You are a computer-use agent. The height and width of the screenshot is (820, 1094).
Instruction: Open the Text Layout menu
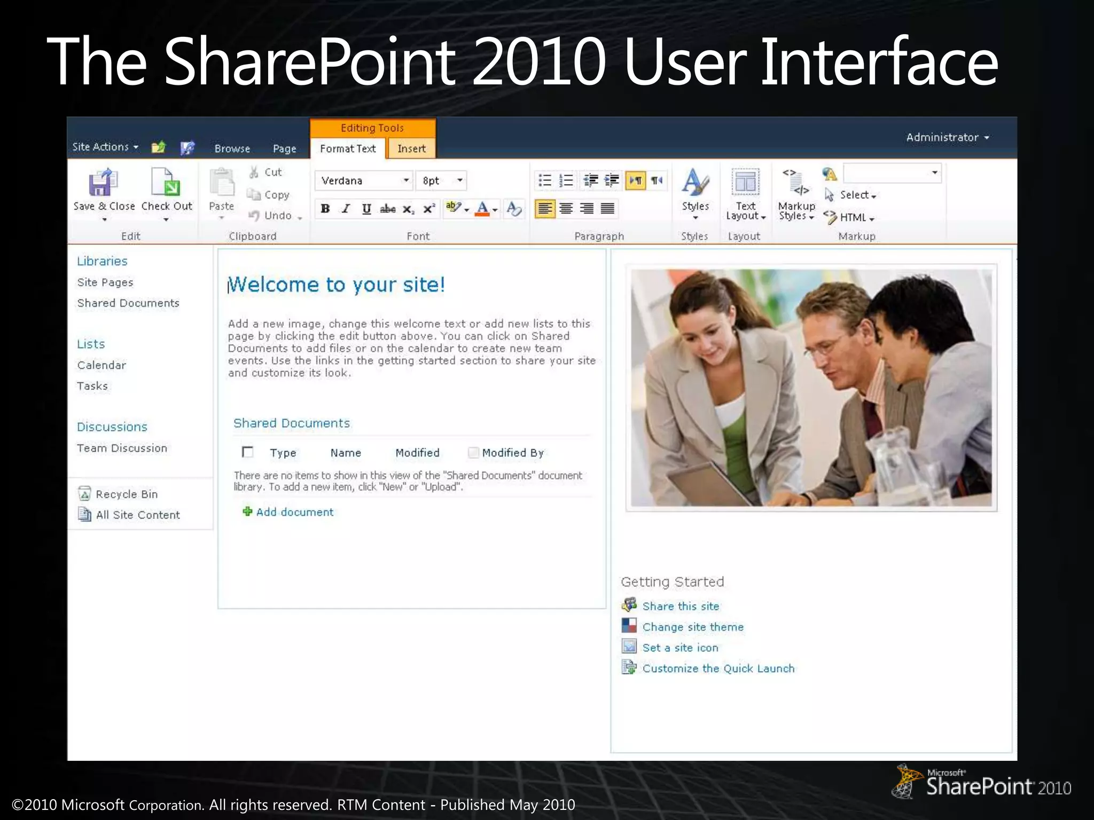(x=746, y=194)
